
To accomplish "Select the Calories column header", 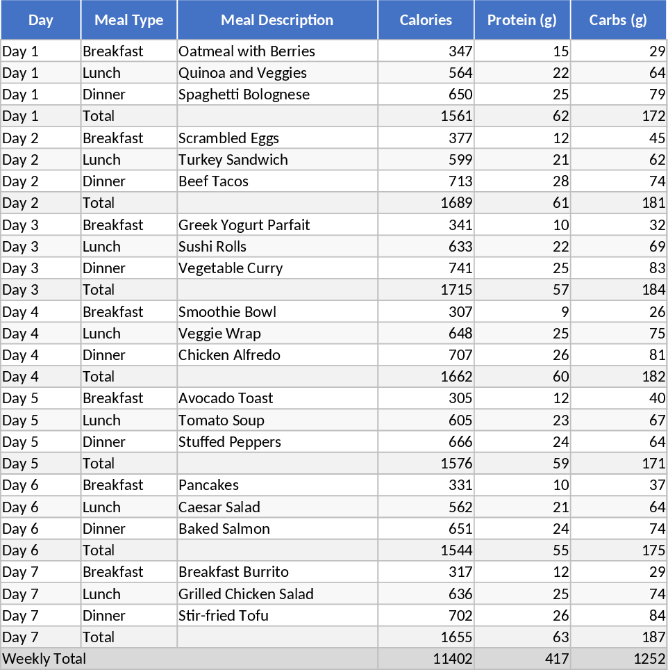I will tap(426, 20).
